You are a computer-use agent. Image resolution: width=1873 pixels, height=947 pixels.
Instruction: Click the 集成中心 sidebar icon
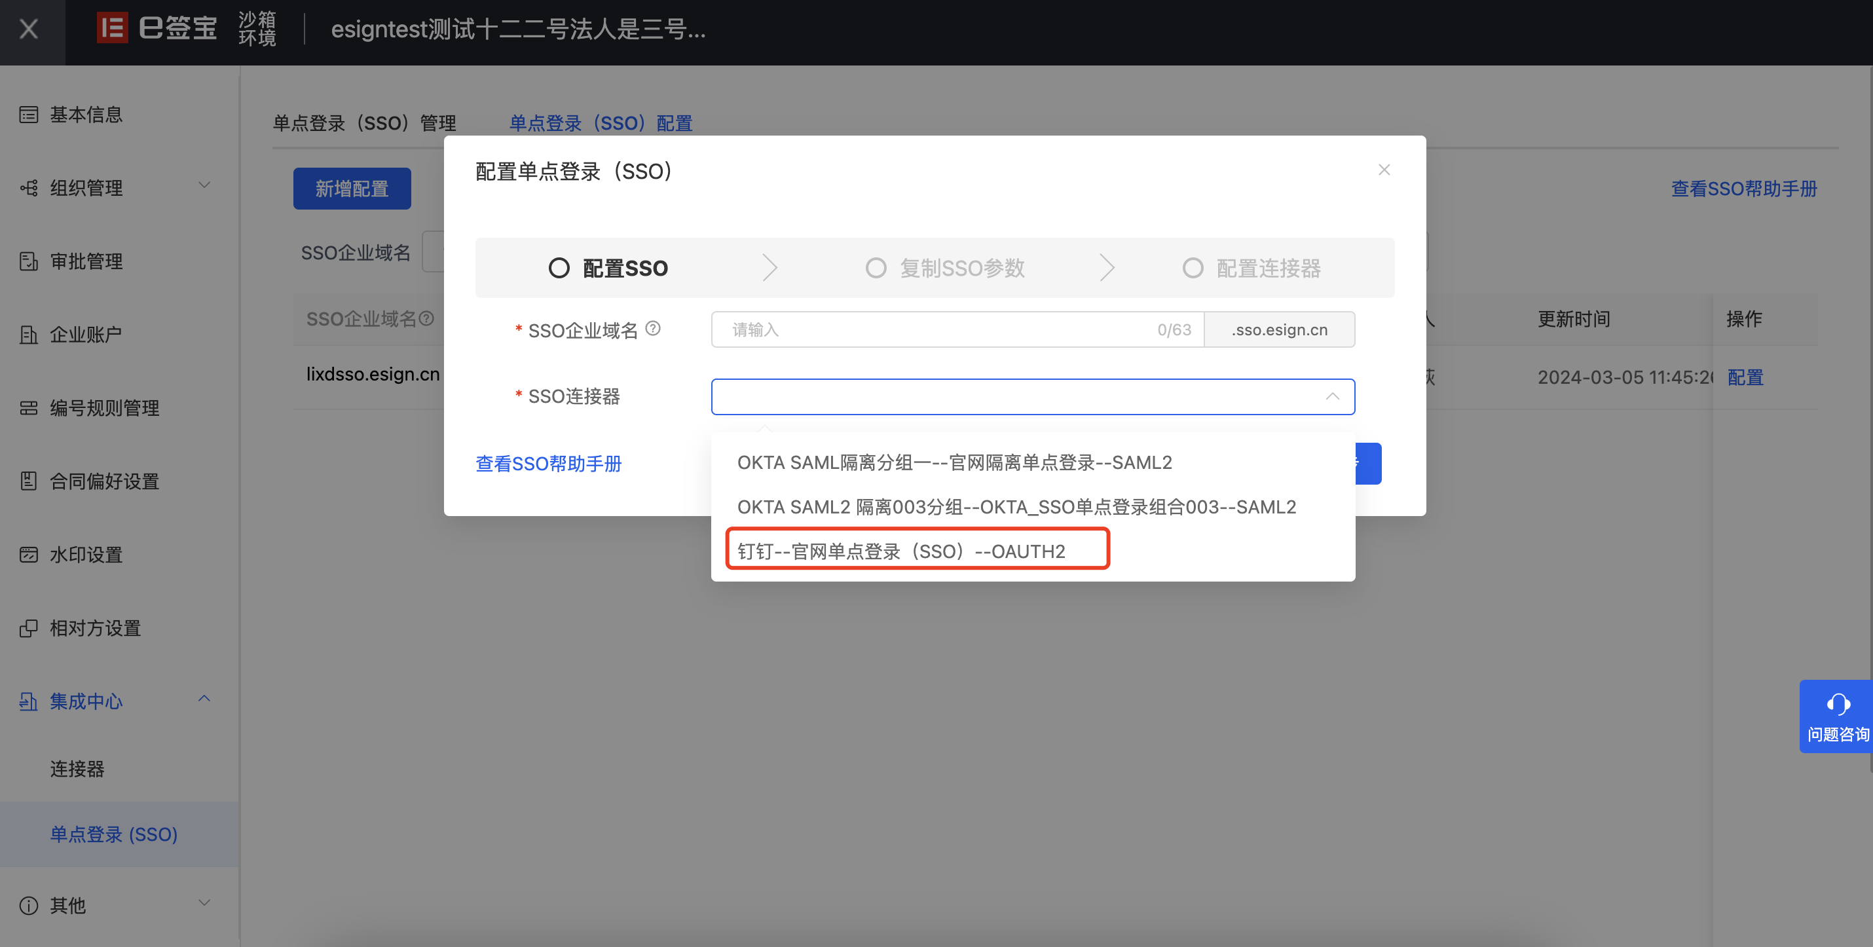pos(28,701)
